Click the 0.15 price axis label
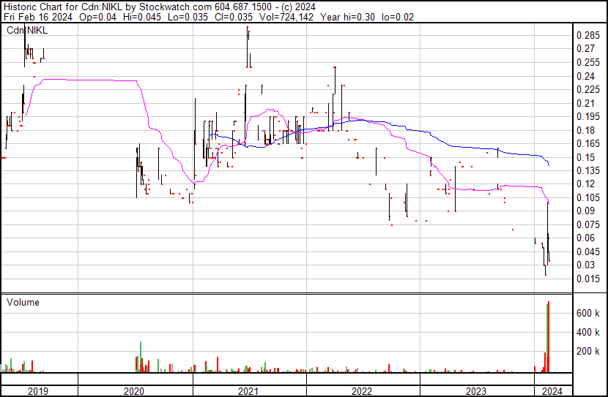The image size is (608, 397). (x=585, y=157)
